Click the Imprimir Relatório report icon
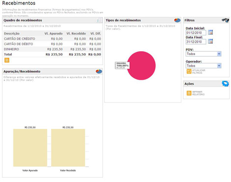The width and height of the screenshot is (231, 182). 189,93
